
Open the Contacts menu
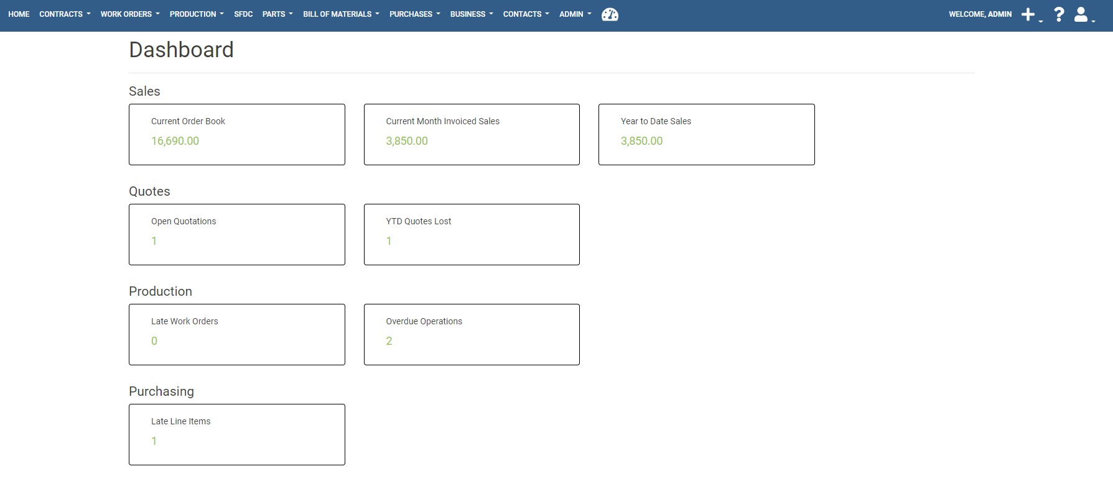coord(526,14)
